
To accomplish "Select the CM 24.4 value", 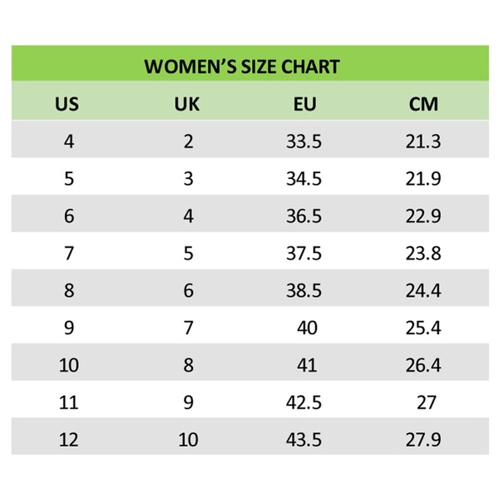I will 422,290.
